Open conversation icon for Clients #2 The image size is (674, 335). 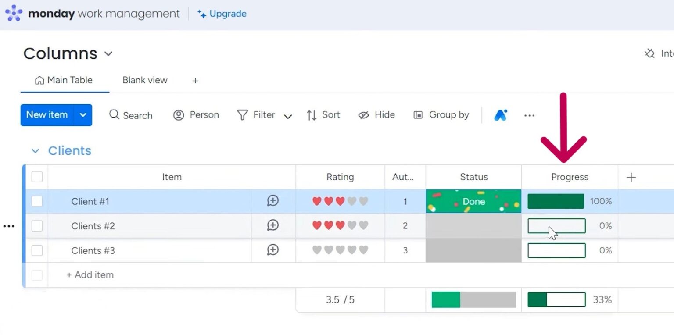pos(273,225)
